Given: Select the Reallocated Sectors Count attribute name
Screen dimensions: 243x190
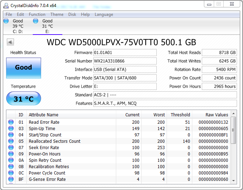Looking at the screenshot, I should click(x=55, y=141).
